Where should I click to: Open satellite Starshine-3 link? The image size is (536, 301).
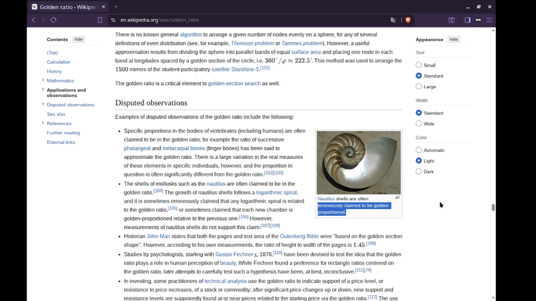click(x=235, y=70)
